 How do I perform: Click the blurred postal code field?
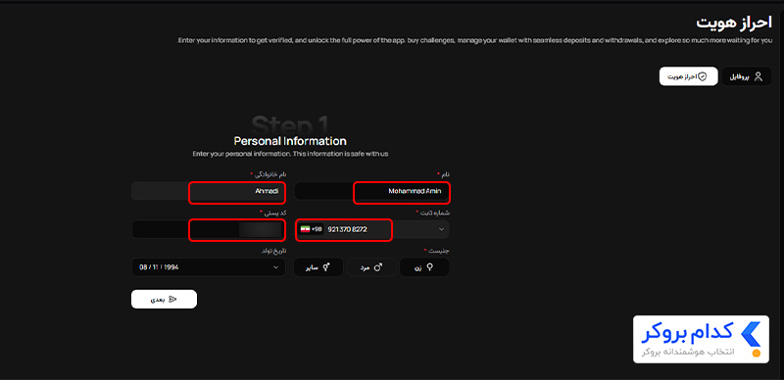click(x=209, y=229)
